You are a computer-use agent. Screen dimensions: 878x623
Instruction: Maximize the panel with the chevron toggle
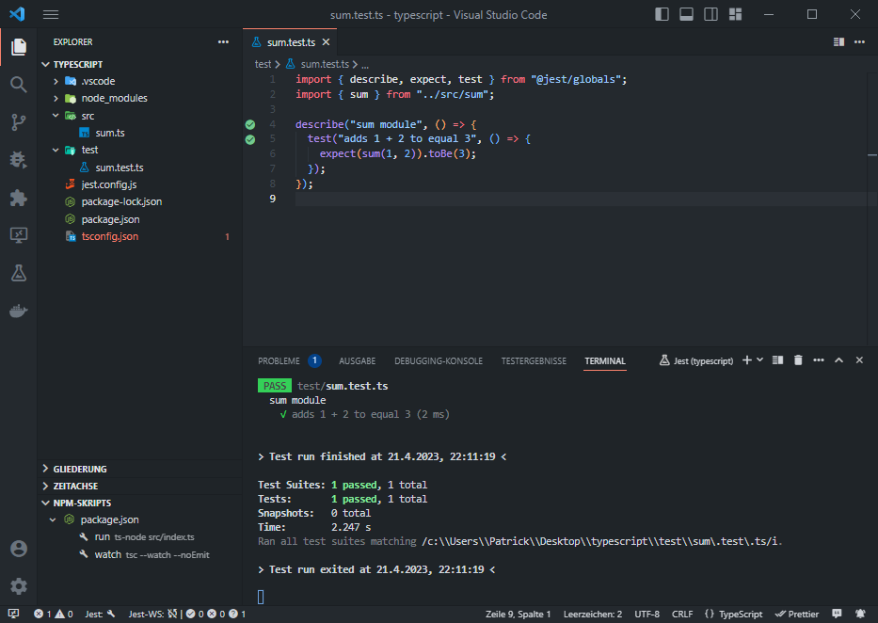tap(839, 359)
